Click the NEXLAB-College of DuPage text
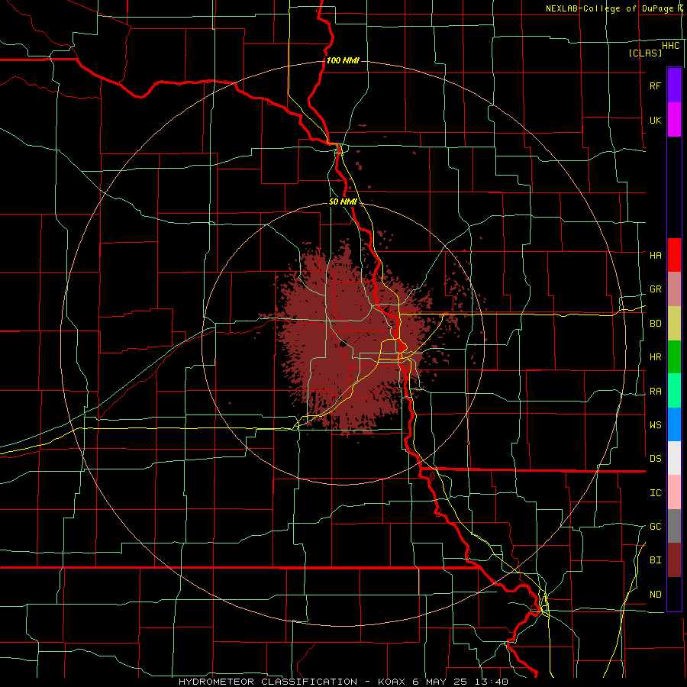This screenshot has width=687, height=687. [609, 8]
